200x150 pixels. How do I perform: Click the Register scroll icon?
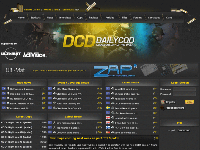163,102
